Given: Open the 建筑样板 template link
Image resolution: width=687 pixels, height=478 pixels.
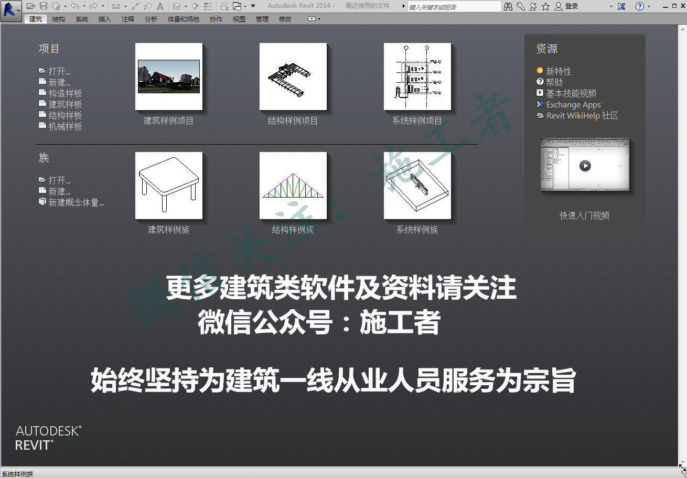Looking at the screenshot, I should [61, 104].
